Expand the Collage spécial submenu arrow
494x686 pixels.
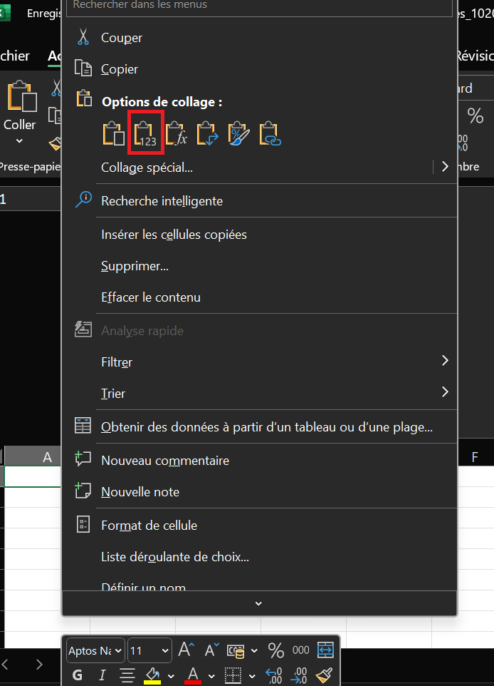coord(445,167)
